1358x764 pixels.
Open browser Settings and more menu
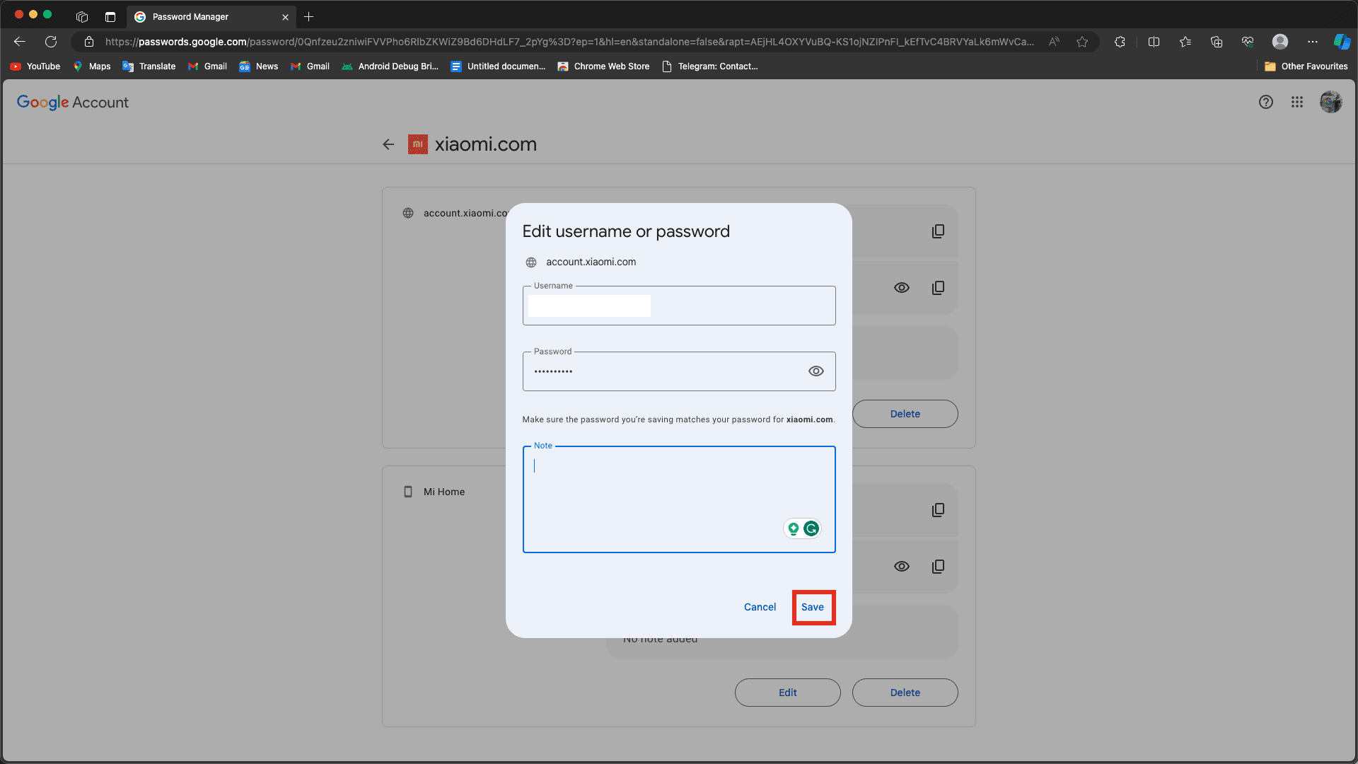click(x=1313, y=42)
